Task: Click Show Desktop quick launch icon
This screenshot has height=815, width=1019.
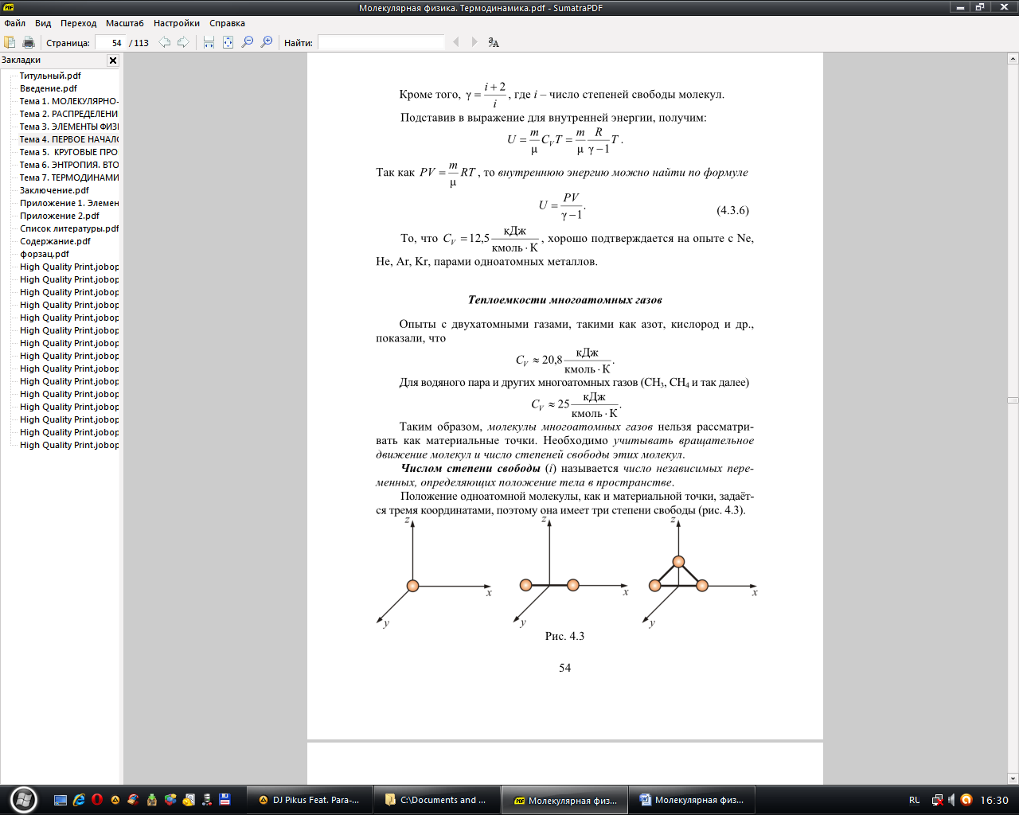Action: tap(61, 800)
